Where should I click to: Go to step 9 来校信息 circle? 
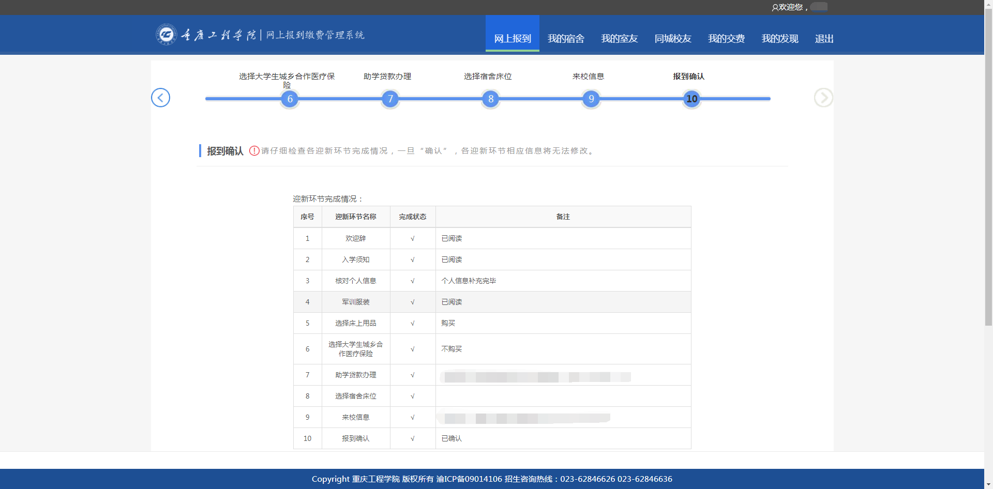591,99
